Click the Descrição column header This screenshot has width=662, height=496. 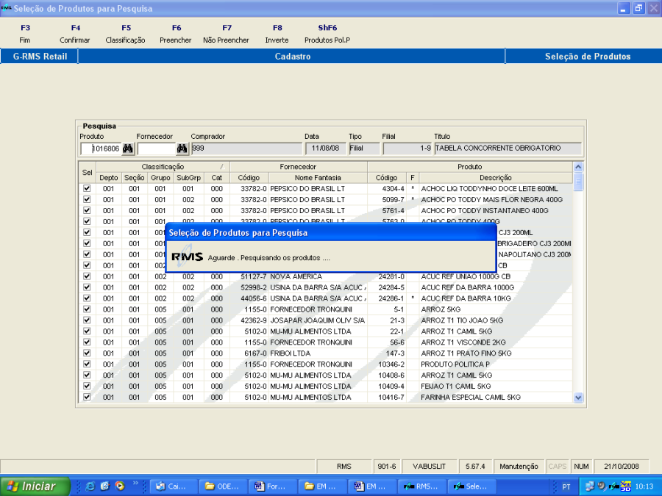click(x=496, y=178)
